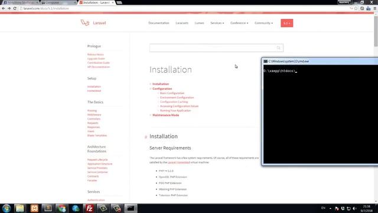Jump to Configuration in table of contents

pyautogui.click(x=162, y=89)
